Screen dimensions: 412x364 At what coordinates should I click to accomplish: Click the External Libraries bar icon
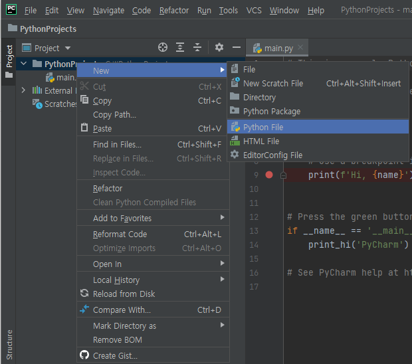pyautogui.click(x=37, y=90)
